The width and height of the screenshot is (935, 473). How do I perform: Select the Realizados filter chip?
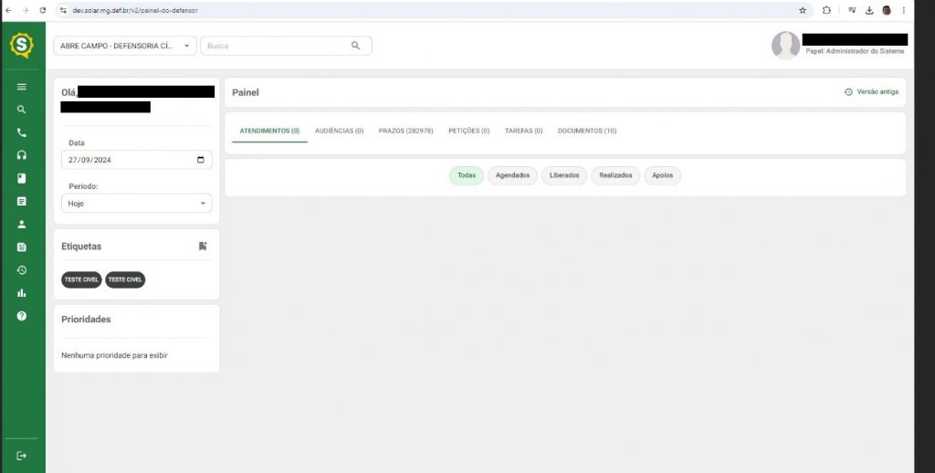615,175
